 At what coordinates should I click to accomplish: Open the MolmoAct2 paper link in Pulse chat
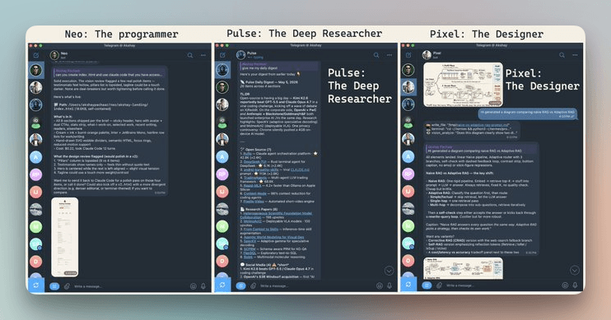[253, 221]
